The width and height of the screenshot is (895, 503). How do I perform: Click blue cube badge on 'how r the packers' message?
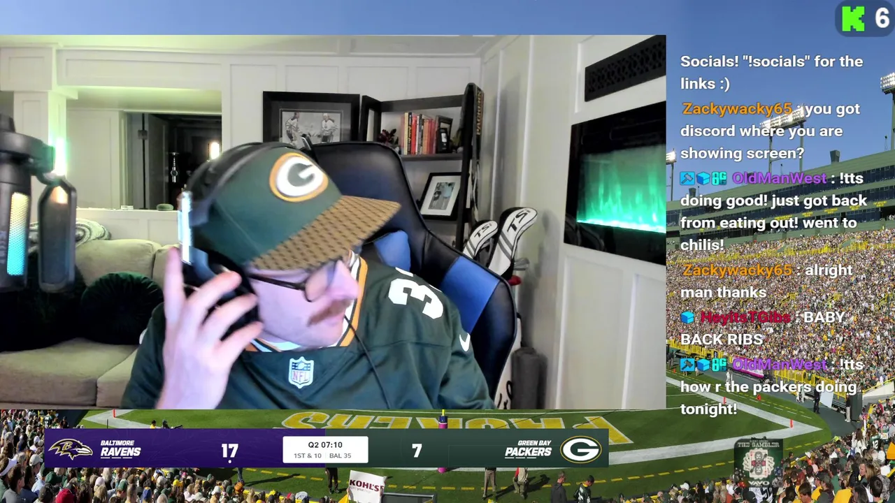coord(703,365)
